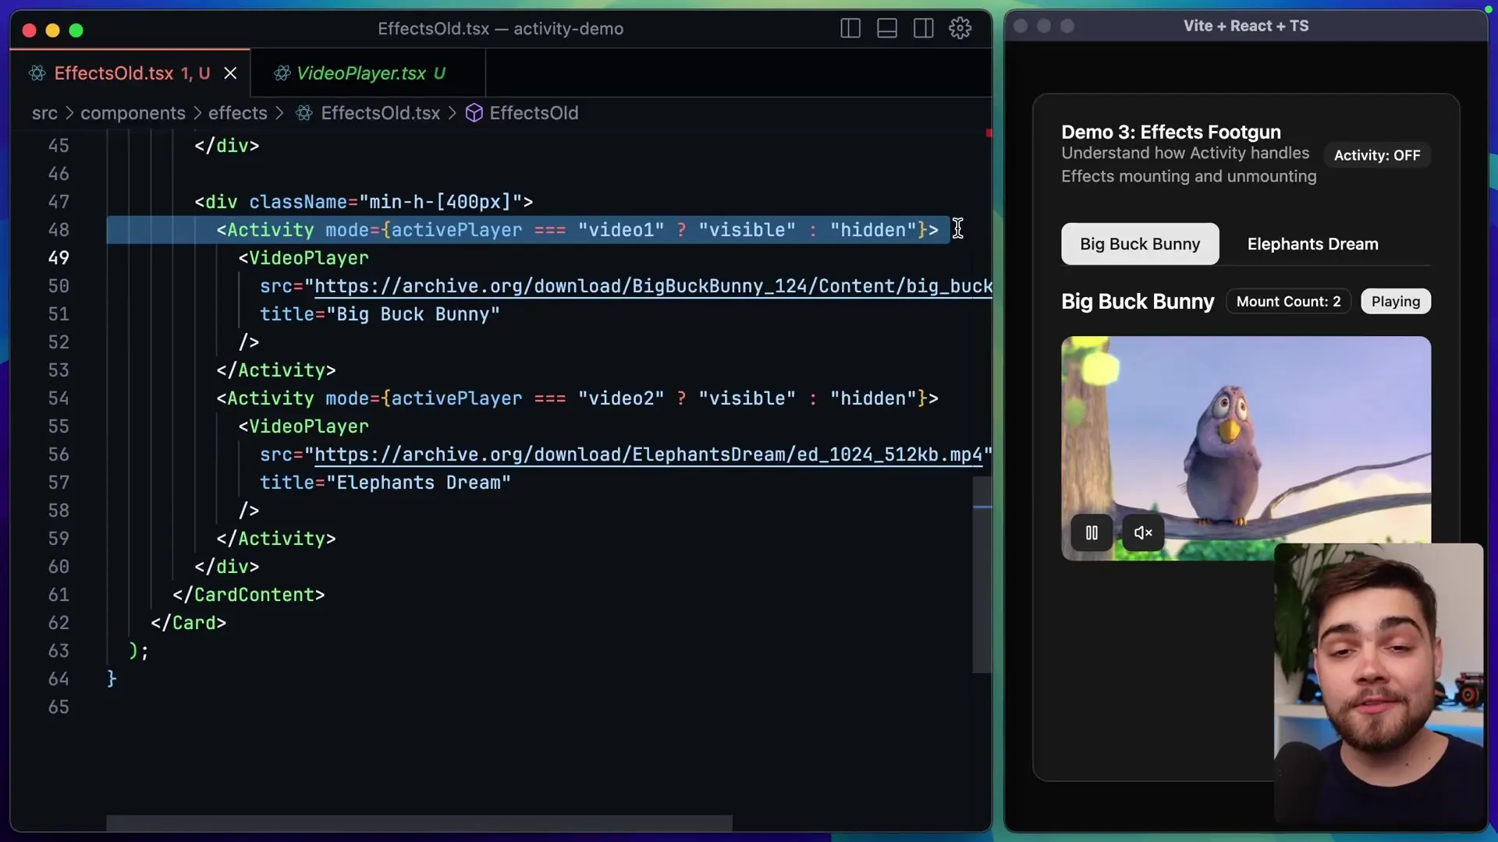The width and height of the screenshot is (1498, 842).
Task: Select the Elephants Dream tab
Action: point(1312,244)
